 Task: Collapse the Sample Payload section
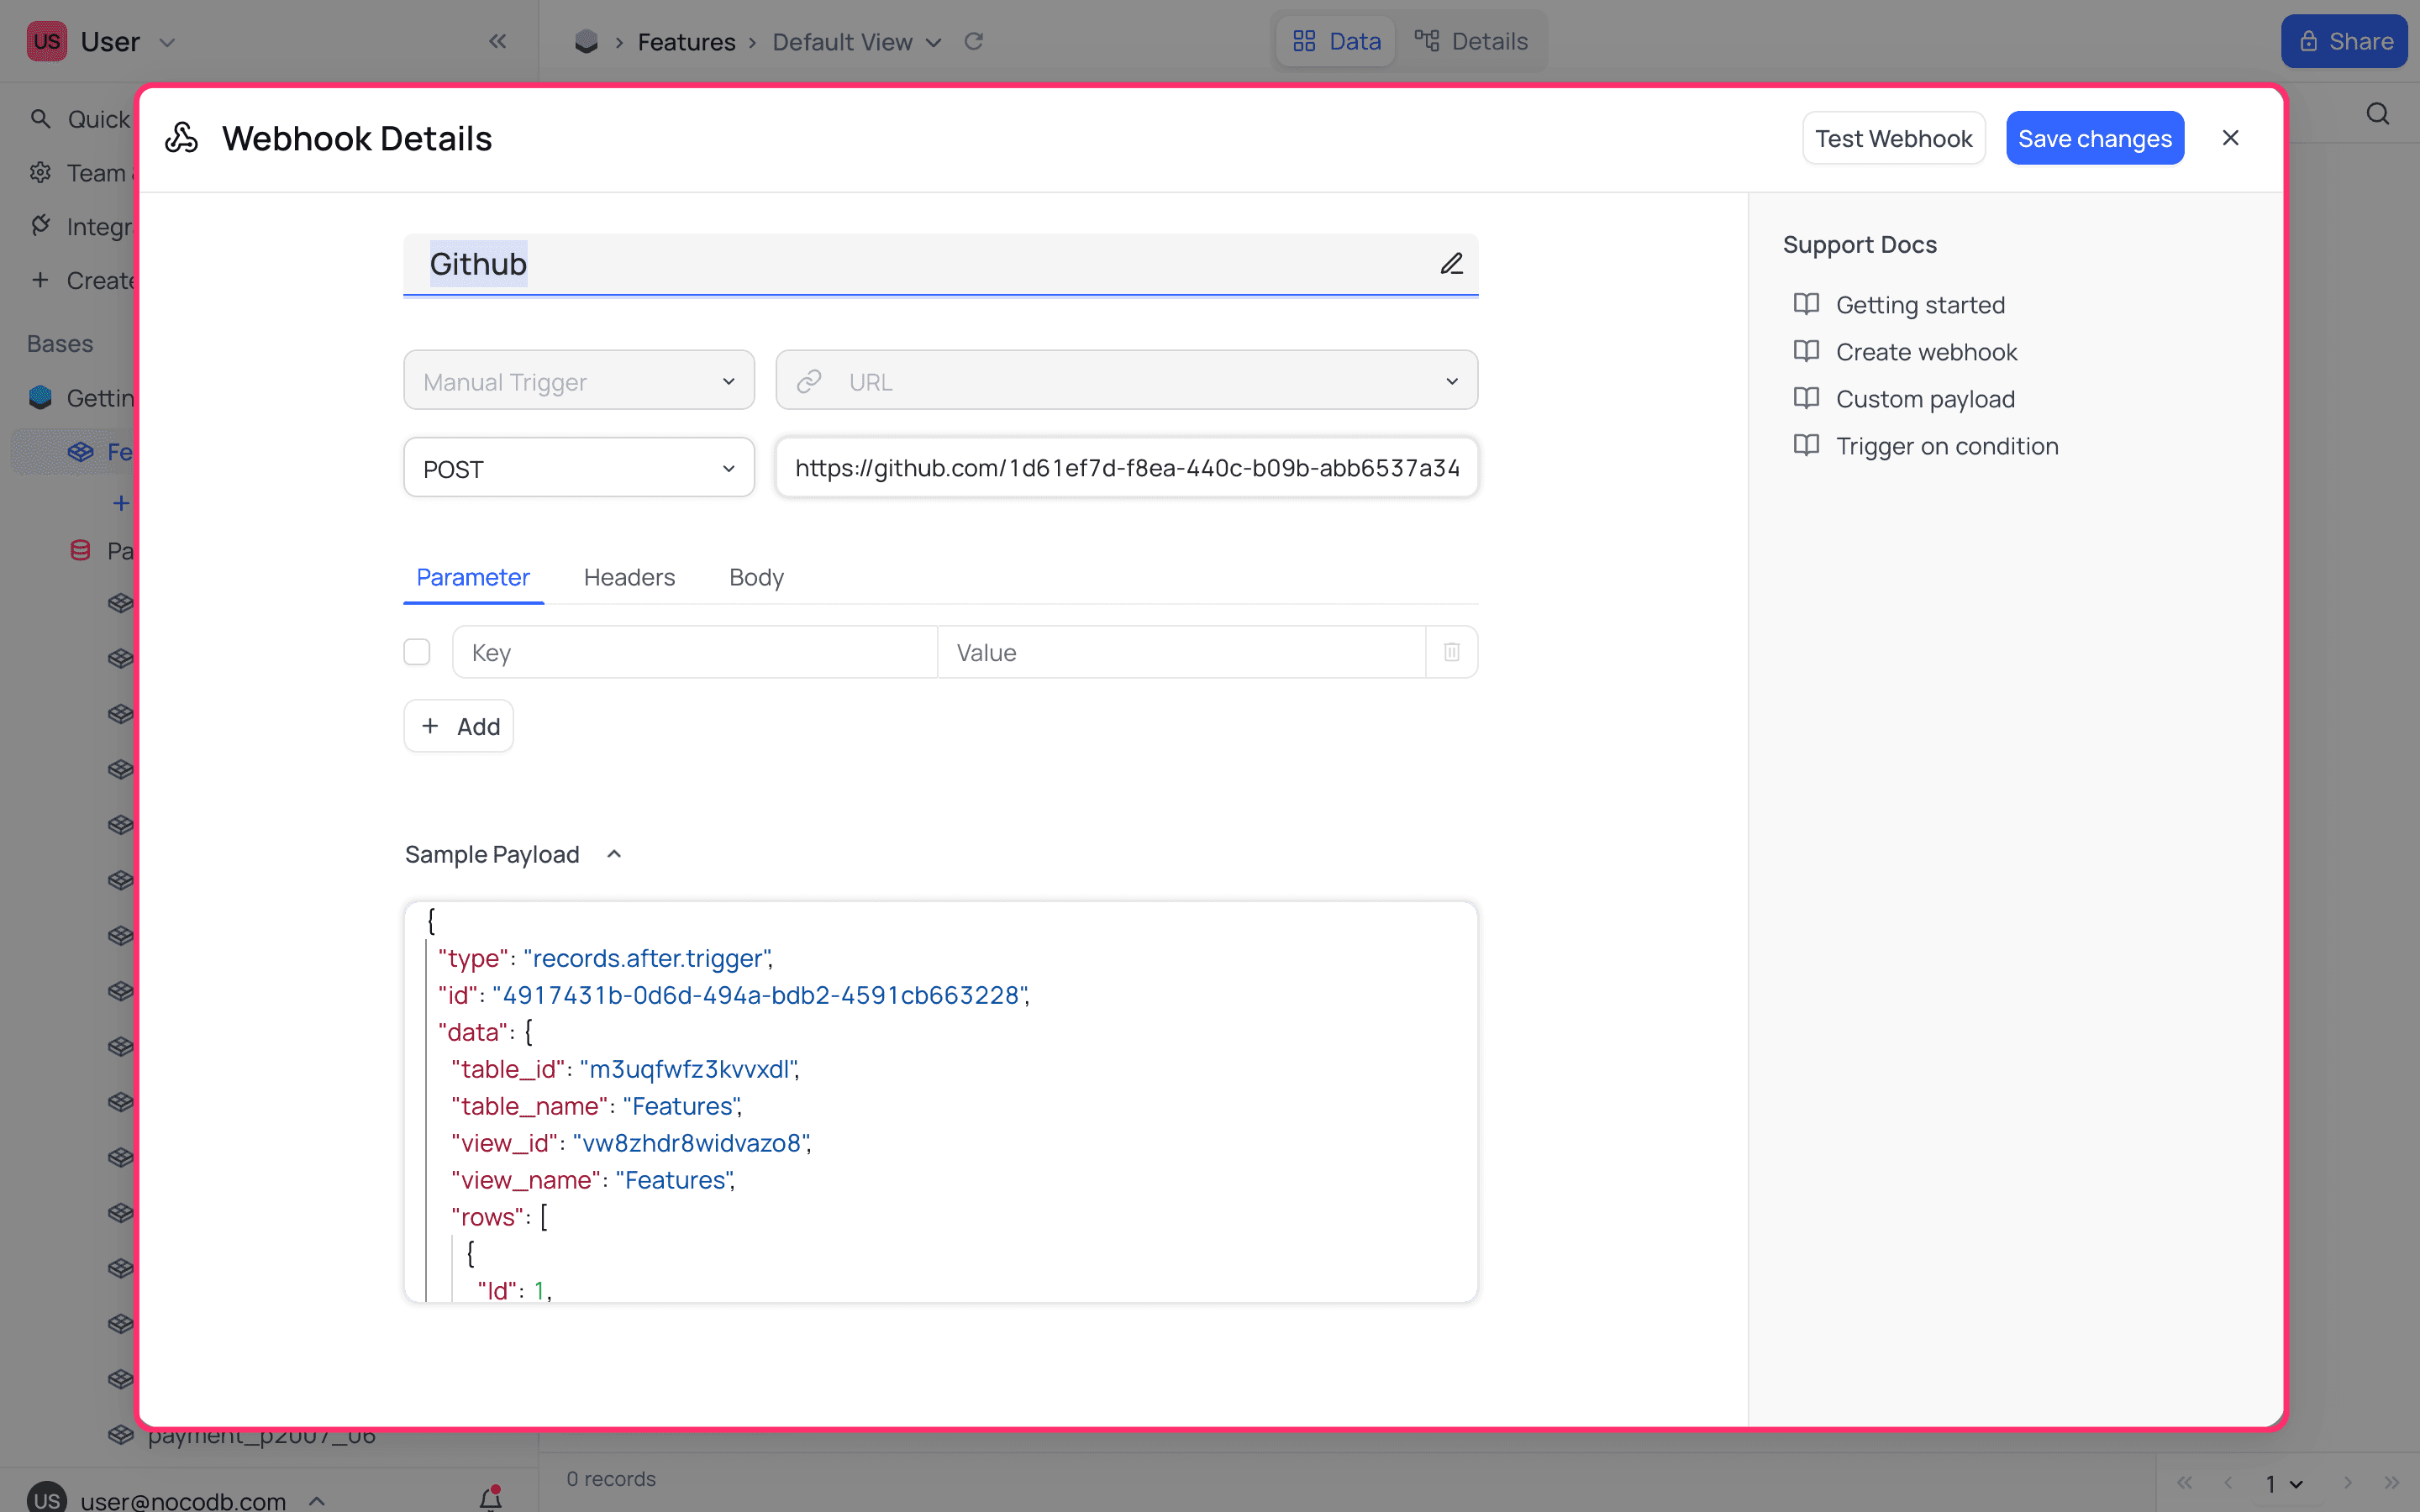pyautogui.click(x=614, y=854)
